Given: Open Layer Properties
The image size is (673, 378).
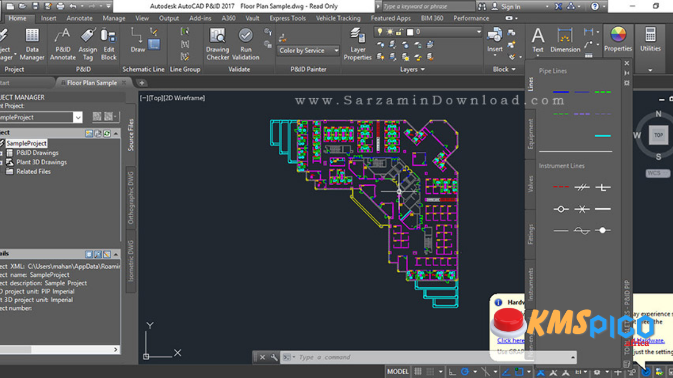Looking at the screenshot, I should tap(358, 44).
